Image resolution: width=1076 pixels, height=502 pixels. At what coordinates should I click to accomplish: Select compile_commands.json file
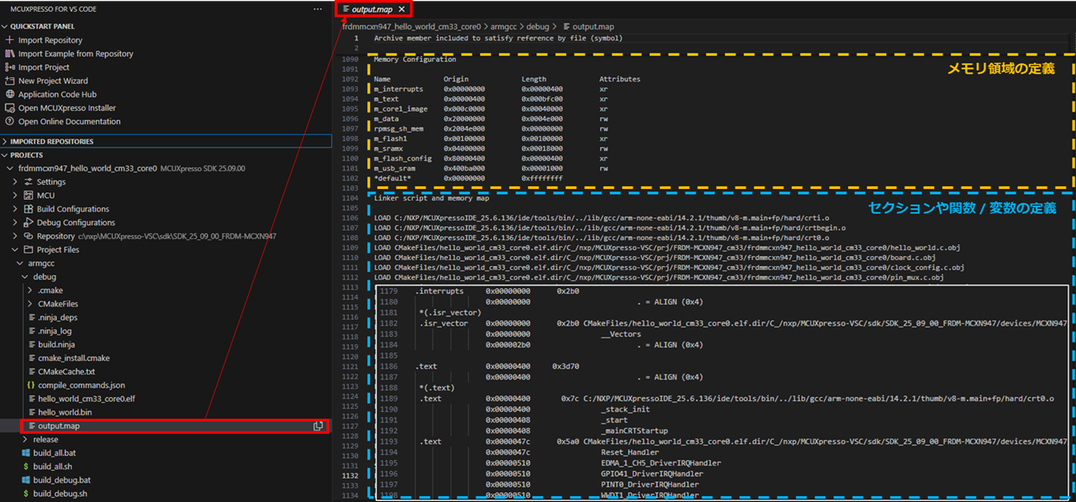pos(81,385)
